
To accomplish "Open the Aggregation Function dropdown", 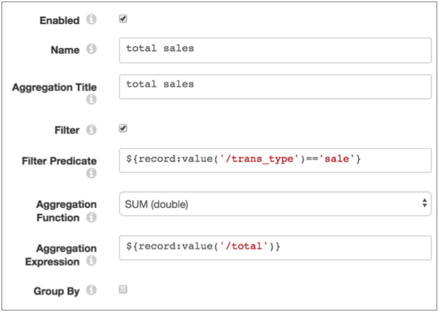I will click(276, 204).
